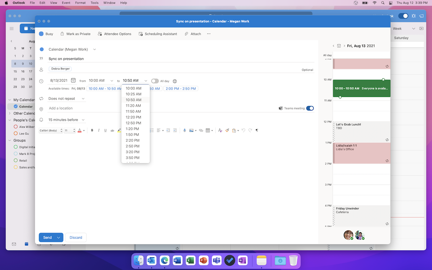
Task: Turn on the All day toggle
Action: click(x=155, y=81)
